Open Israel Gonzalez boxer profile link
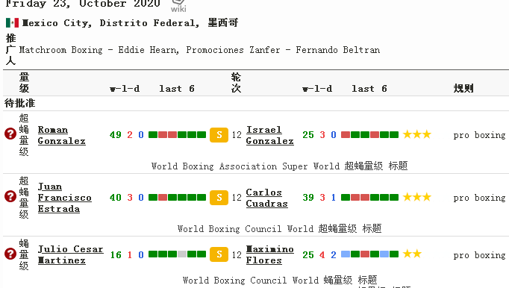 point(269,135)
